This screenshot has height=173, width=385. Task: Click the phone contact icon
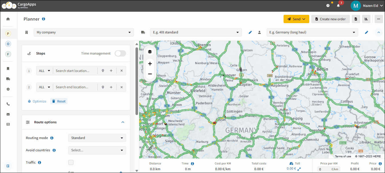tap(8, 104)
